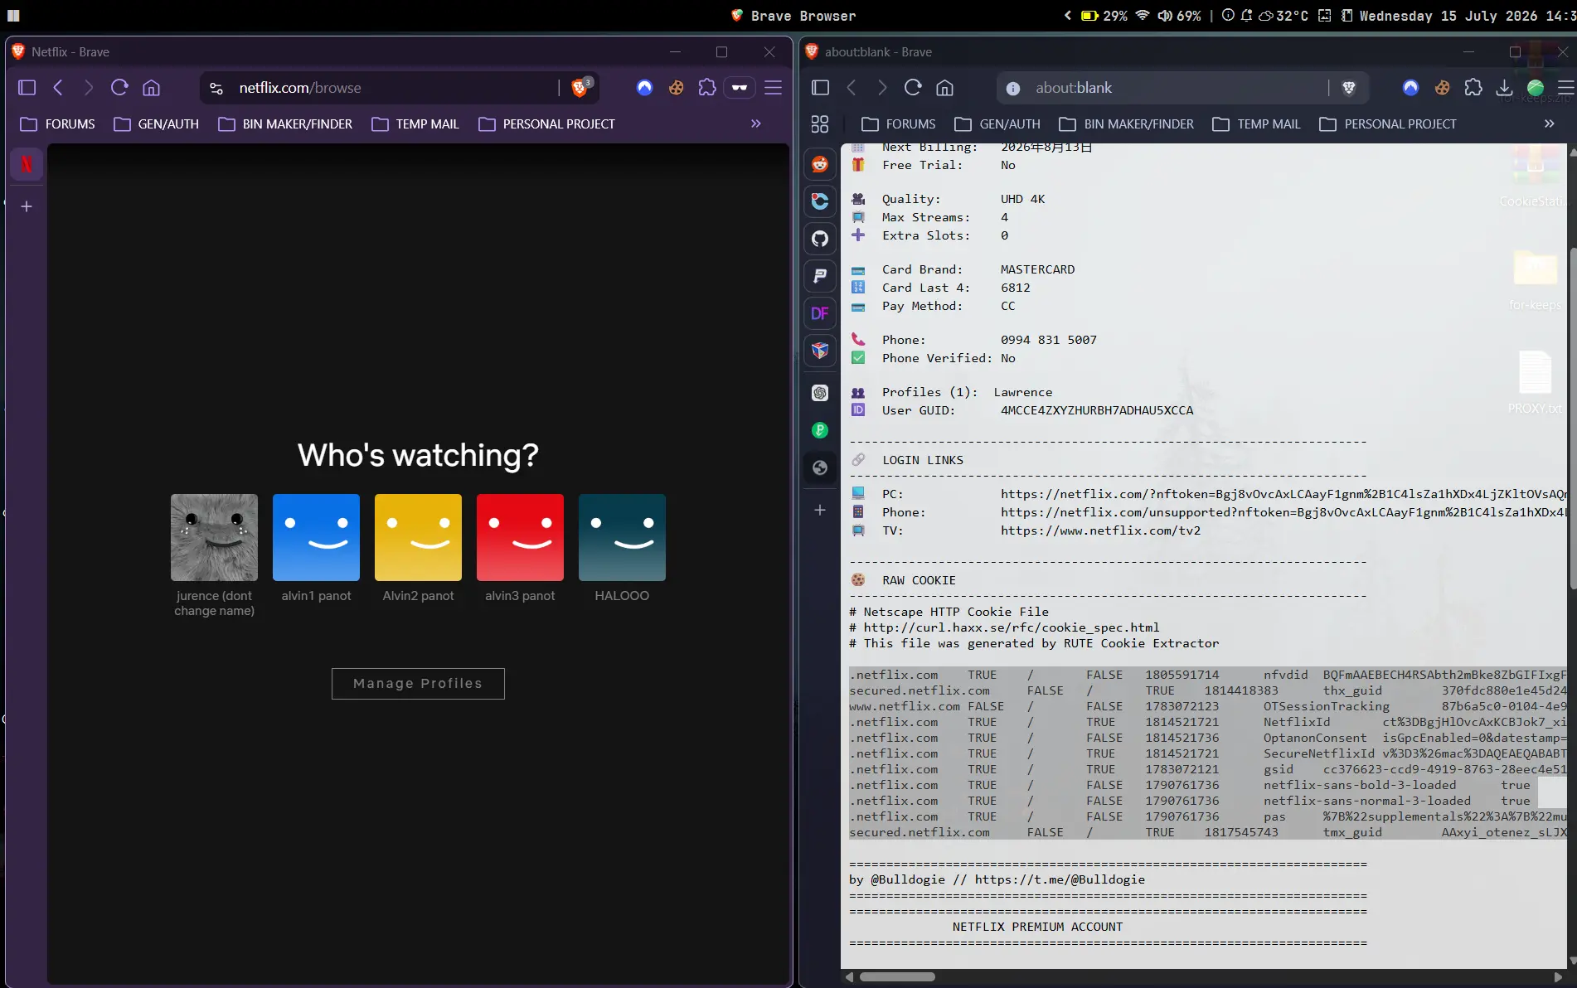Choose the HALOOO profile
The image size is (1577, 988).
(x=622, y=537)
